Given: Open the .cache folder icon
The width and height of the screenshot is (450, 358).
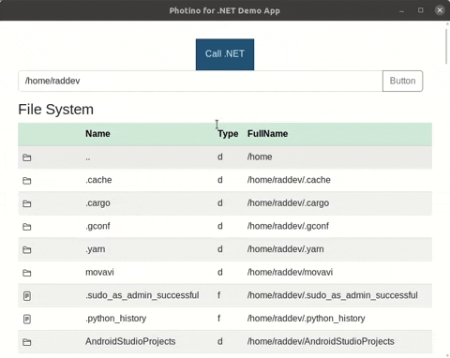Looking at the screenshot, I should (27, 181).
